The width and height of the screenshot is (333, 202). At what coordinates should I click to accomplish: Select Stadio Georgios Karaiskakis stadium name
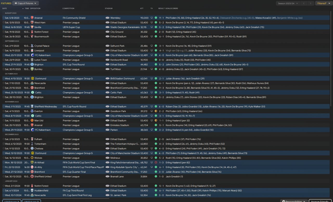pyautogui.click(x=125, y=27)
